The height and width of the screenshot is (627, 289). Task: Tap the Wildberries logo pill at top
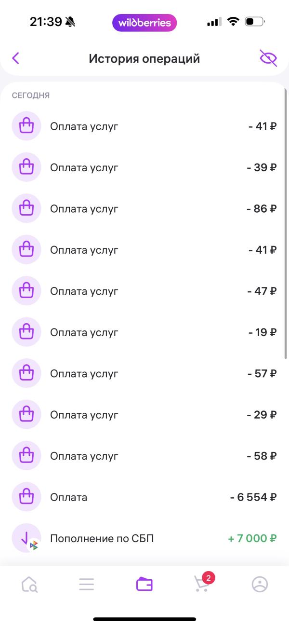pyautogui.click(x=144, y=23)
